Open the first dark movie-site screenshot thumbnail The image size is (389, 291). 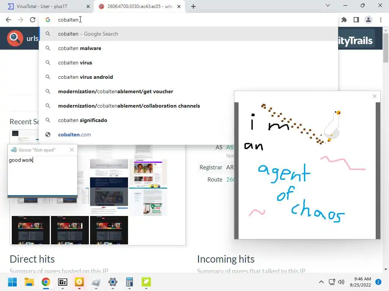31,230
